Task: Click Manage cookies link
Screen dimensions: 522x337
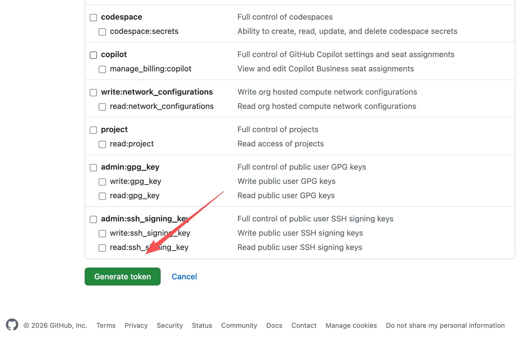Action: point(351,326)
